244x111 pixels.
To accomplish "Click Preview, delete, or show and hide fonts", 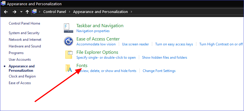I will 106,71.
